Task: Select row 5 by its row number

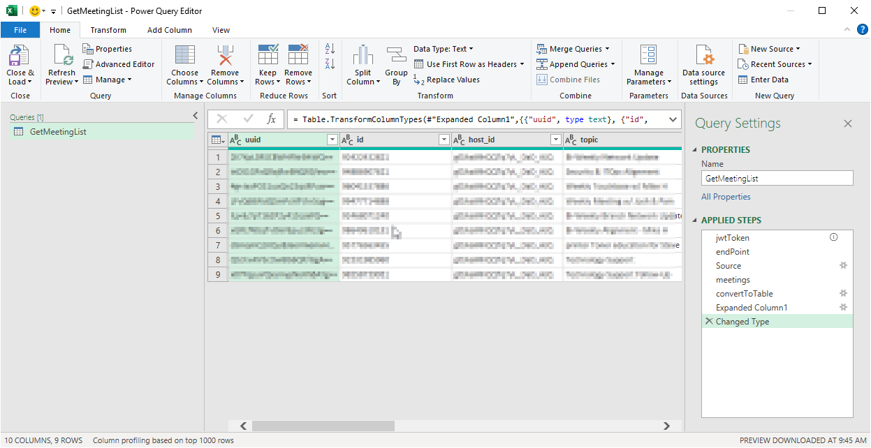Action: click(218, 216)
